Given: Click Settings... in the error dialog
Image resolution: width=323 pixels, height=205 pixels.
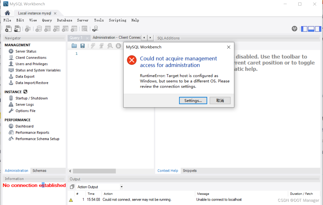Looking at the screenshot, I should (x=193, y=100).
